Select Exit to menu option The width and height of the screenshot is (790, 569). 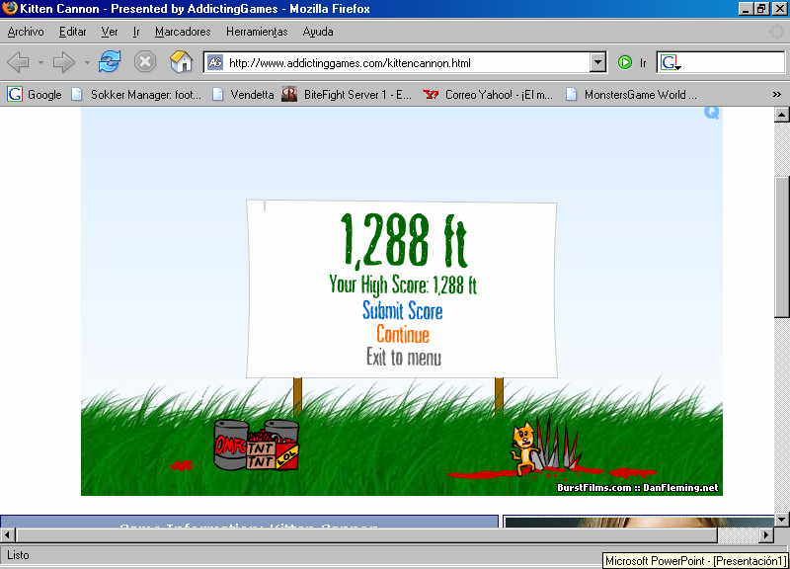(403, 358)
